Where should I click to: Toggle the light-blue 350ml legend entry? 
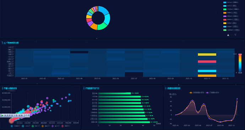230,27
